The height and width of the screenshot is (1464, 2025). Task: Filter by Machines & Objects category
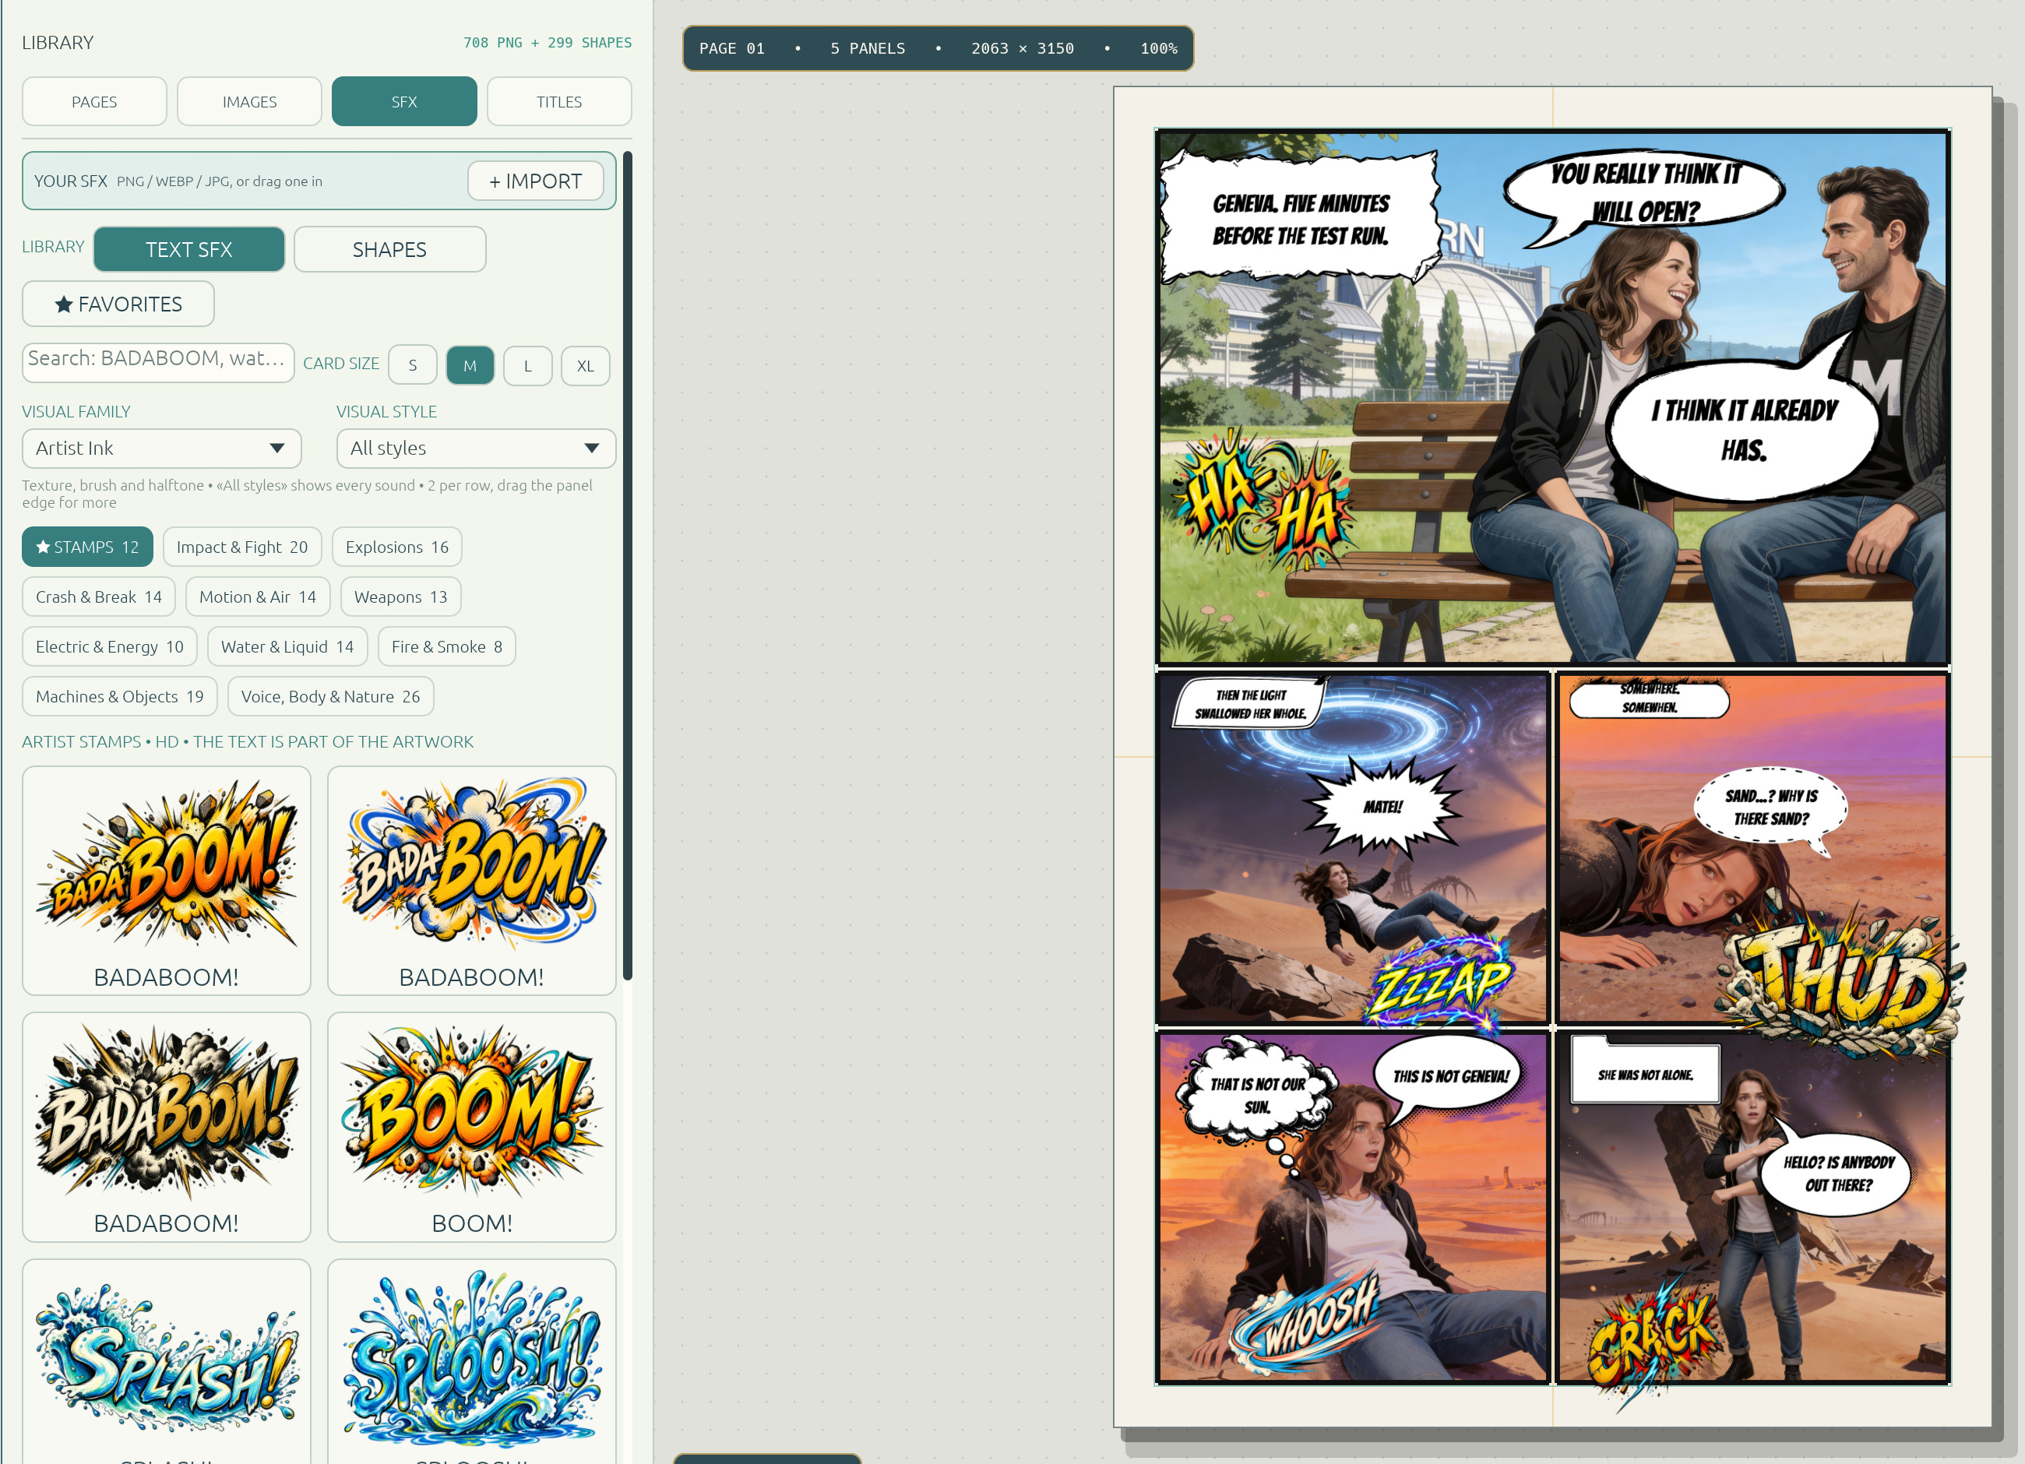tap(118, 697)
